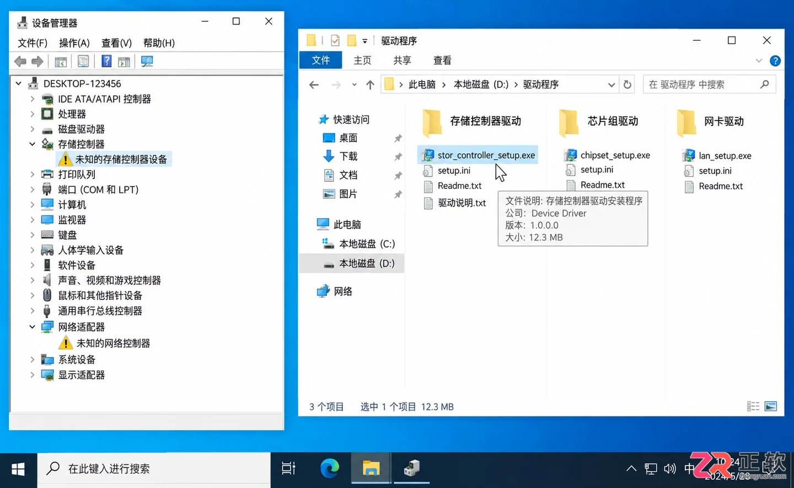Screen dimensions: 794x488
Task: Switch to large icons view in Explorer status bar
Action: tap(771, 406)
